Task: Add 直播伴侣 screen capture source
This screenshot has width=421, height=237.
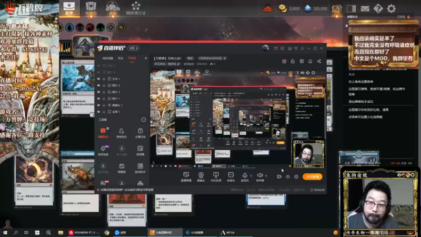Action: coord(186,177)
